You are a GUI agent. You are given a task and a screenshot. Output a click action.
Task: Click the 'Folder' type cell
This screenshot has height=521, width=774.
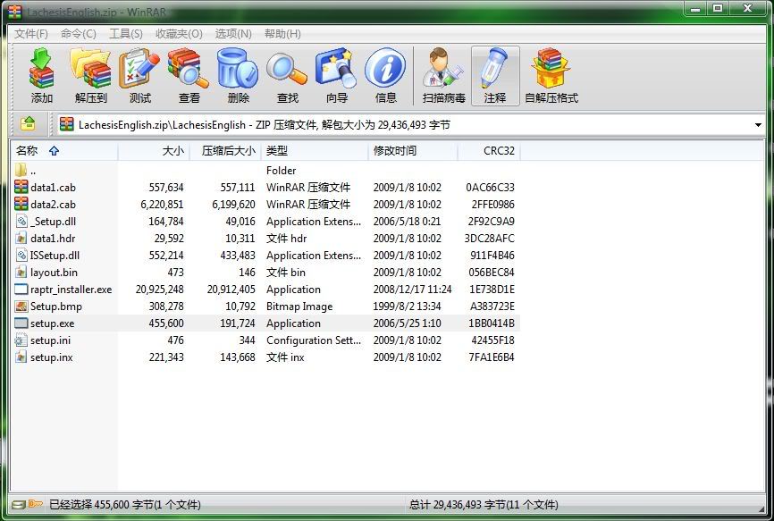click(x=281, y=170)
